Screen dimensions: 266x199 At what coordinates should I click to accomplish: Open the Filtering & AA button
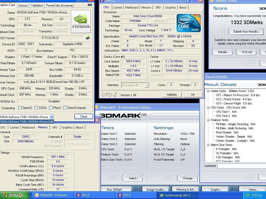point(186,189)
